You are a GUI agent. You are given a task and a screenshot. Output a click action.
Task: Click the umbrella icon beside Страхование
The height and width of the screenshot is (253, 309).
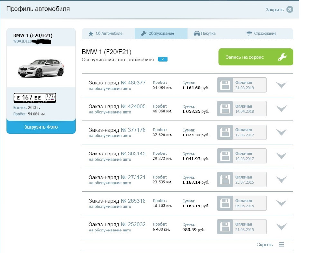pos(249,34)
